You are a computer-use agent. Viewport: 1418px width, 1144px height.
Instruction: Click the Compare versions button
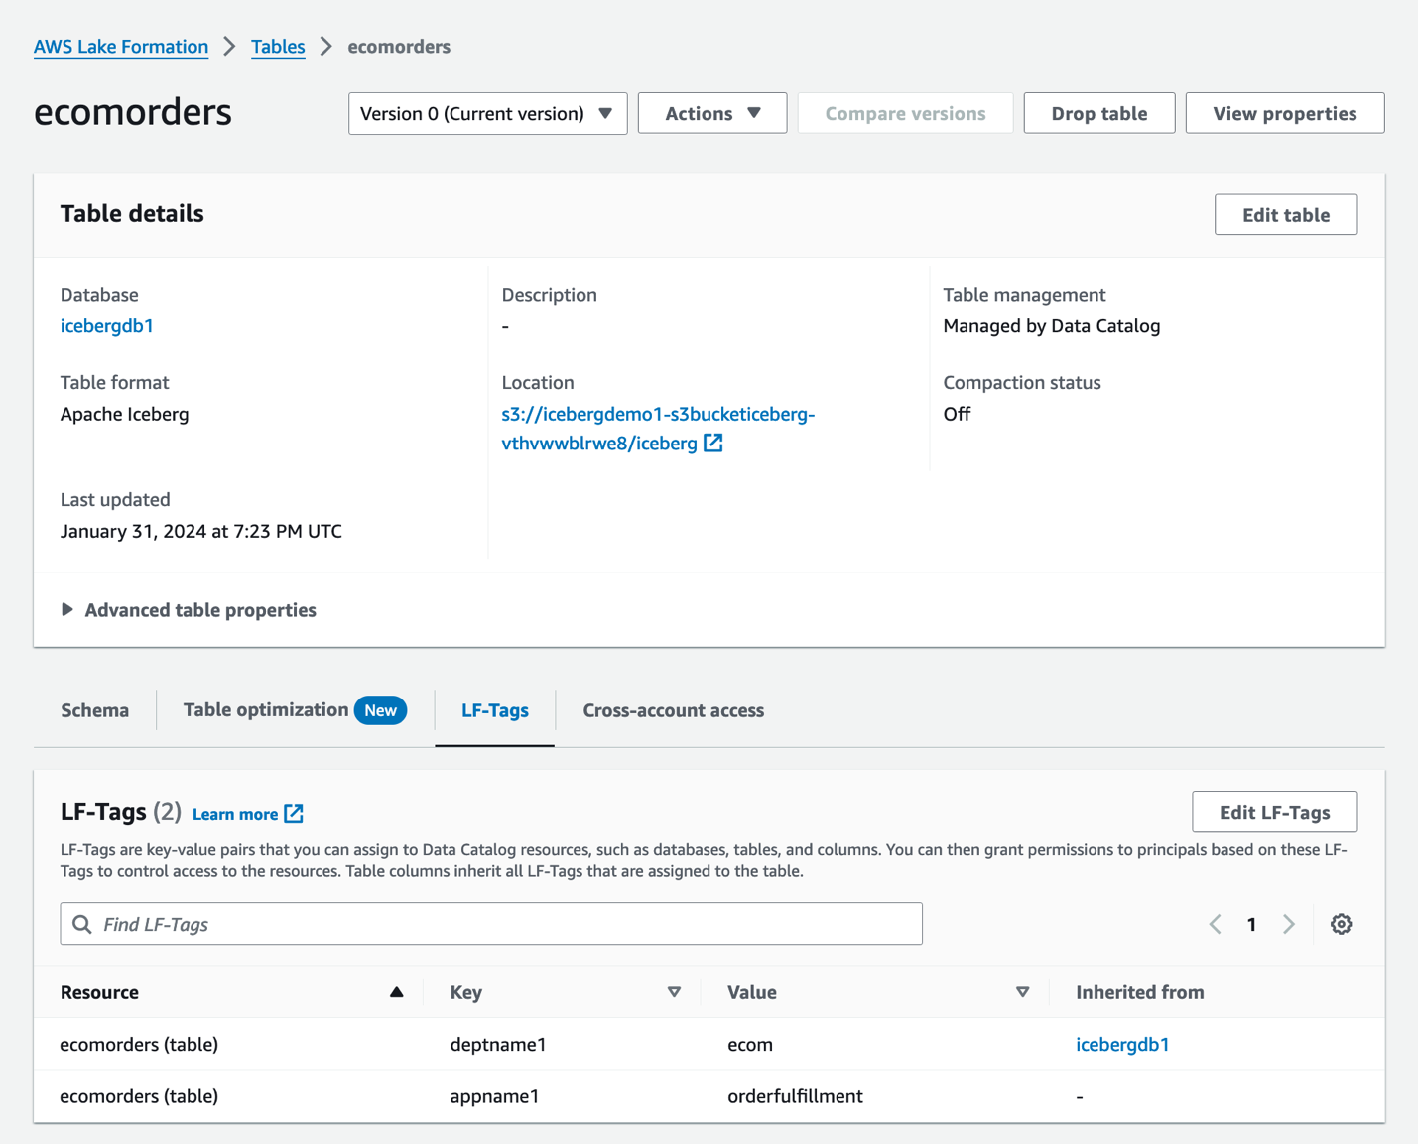[906, 113]
